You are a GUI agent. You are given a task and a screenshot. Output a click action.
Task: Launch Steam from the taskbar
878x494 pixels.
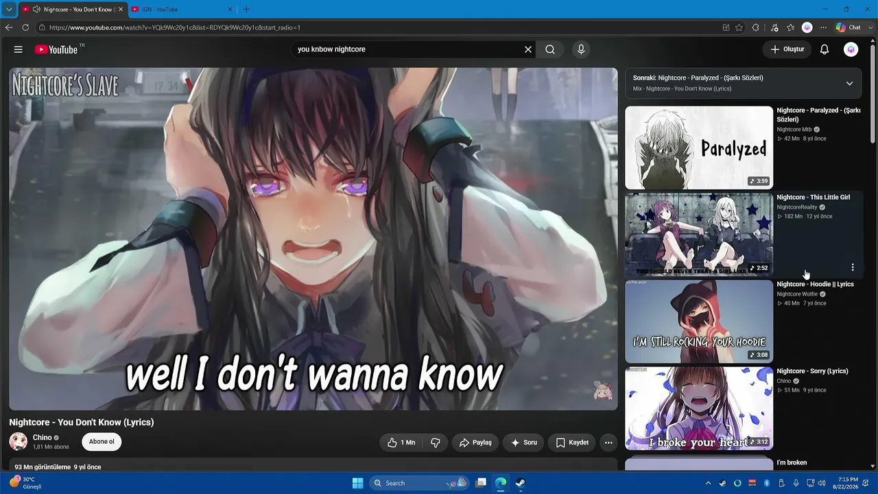(x=520, y=483)
